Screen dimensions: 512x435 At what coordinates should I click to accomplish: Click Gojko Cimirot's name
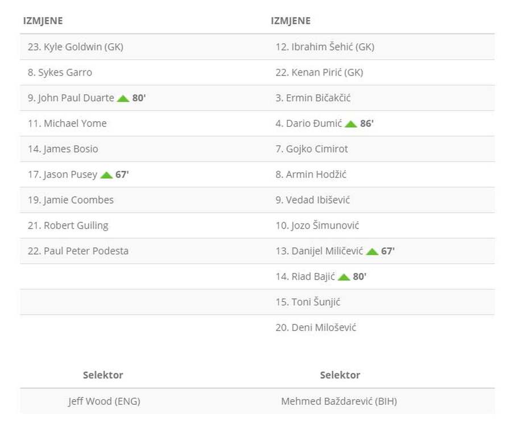pyautogui.click(x=312, y=149)
